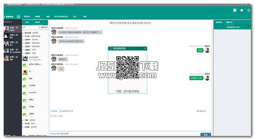Viewport: 255px width, 140px height.
Task: Click the first green sent message bubble in the chat
Action: click(x=200, y=51)
